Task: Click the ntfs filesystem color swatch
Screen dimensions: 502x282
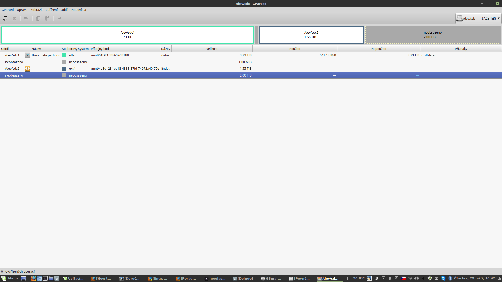Action: click(64, 55)
